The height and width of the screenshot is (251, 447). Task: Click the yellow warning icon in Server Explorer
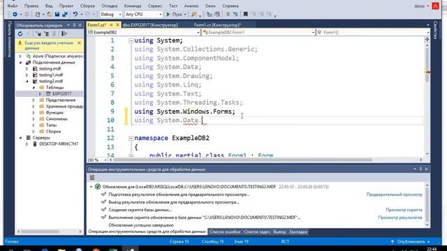[x=20, y=43]
